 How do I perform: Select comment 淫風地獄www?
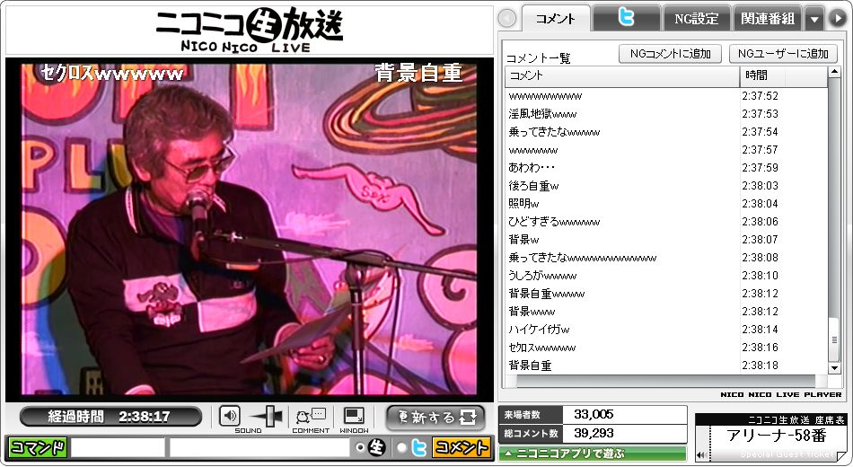[666, 114]
